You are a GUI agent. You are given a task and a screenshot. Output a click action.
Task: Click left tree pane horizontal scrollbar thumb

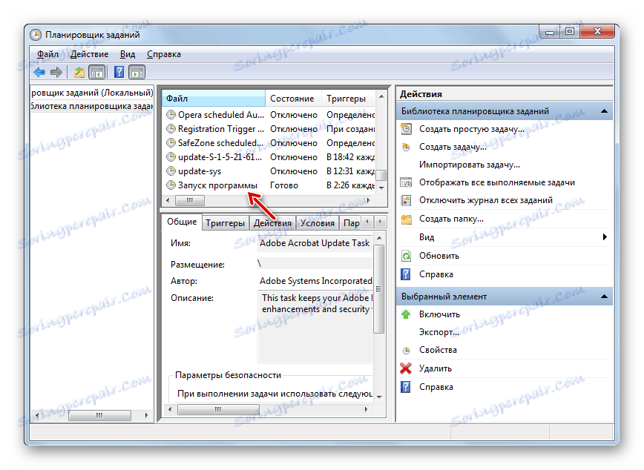pyautogui.click(x=99, y=415)
